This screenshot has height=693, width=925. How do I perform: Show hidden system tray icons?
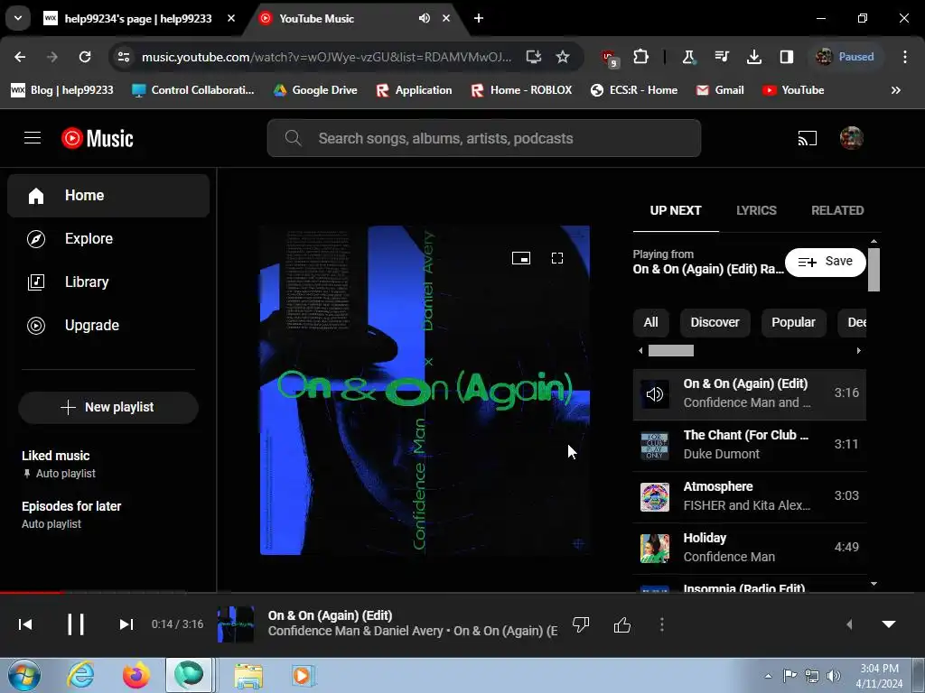tap(768, 676)
